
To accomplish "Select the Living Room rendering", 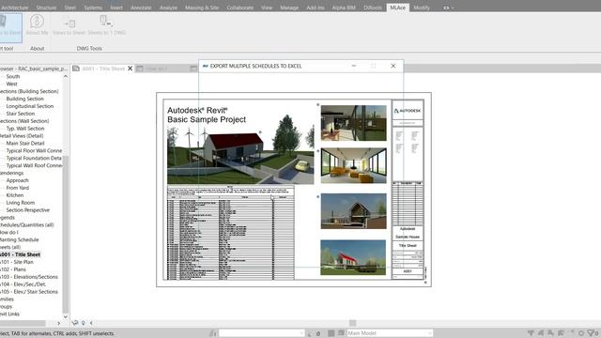I will [21, 203].
